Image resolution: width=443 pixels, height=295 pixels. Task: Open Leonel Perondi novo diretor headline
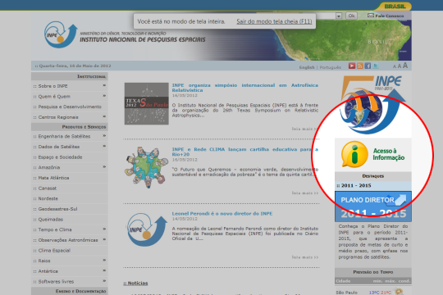click(x=222, y=213)
